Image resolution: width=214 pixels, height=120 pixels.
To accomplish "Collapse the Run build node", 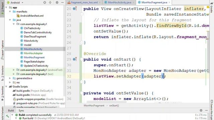I will (x=16, y=118).
